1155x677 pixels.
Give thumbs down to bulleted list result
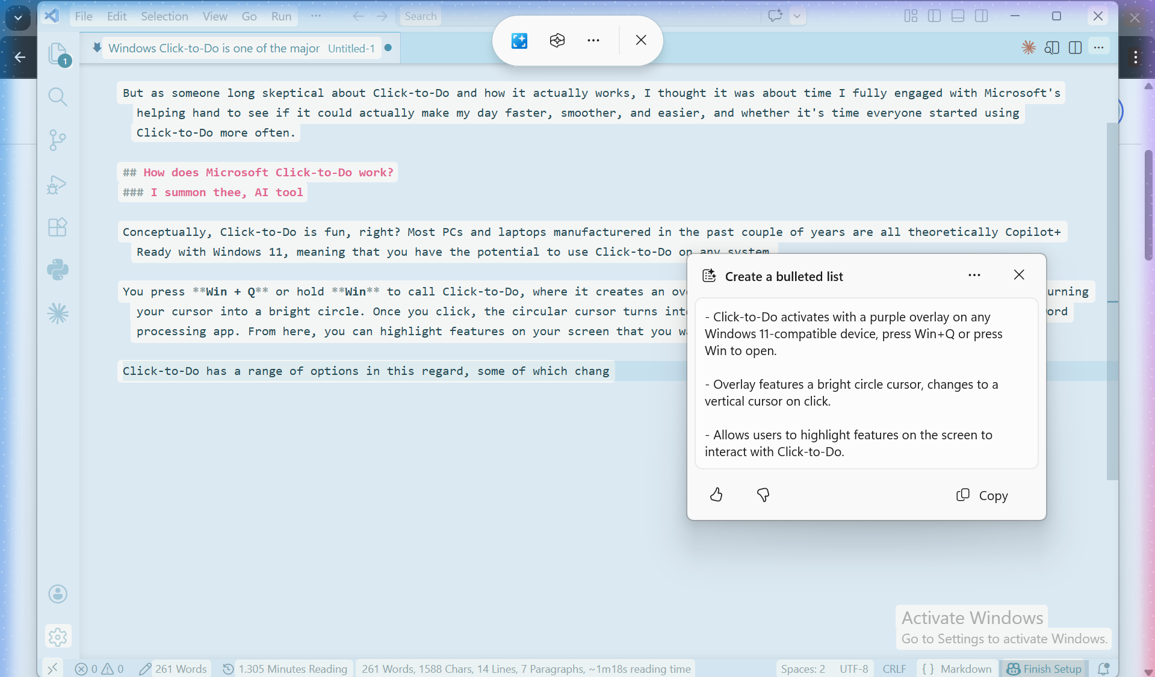click(x=763, y=495)
